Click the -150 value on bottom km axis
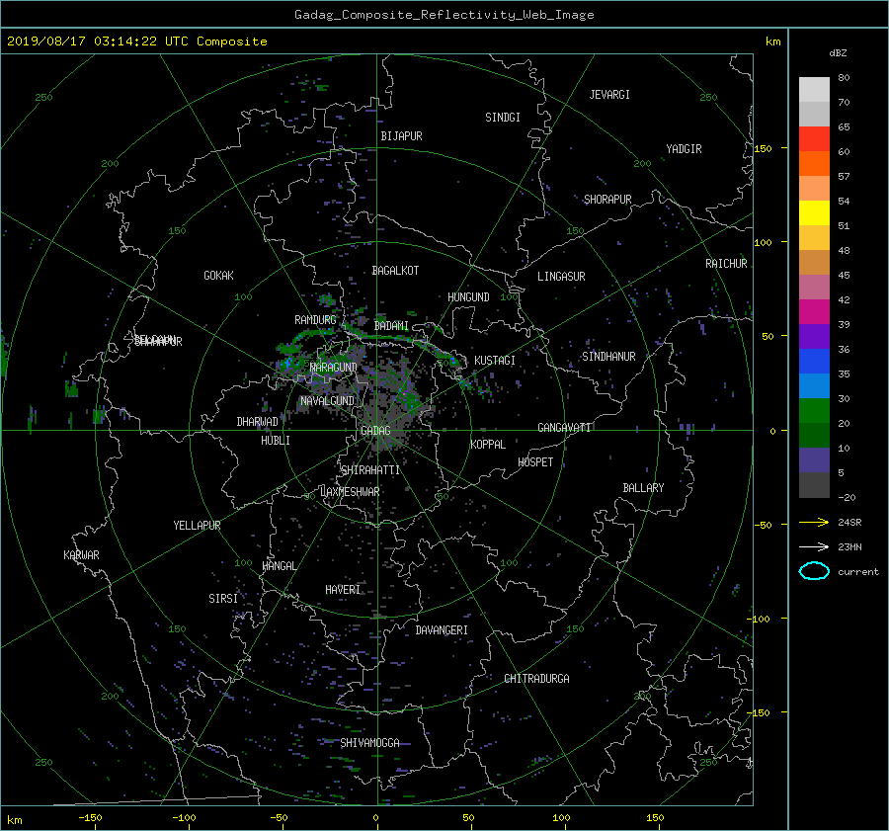889x831 pixels. tap(90, 818)
